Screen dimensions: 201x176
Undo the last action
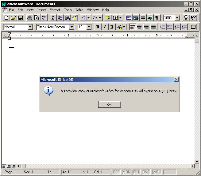click(83, 18)
